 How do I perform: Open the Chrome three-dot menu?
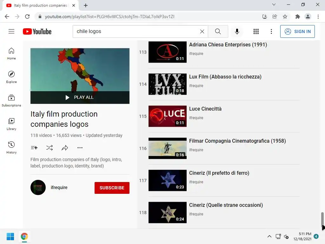318,17
